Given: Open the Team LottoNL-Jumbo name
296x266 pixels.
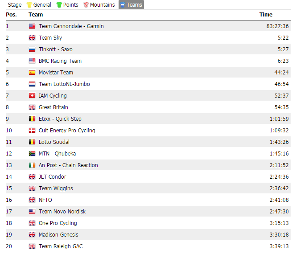Looking at the screenshot, I should coord(64,84).
